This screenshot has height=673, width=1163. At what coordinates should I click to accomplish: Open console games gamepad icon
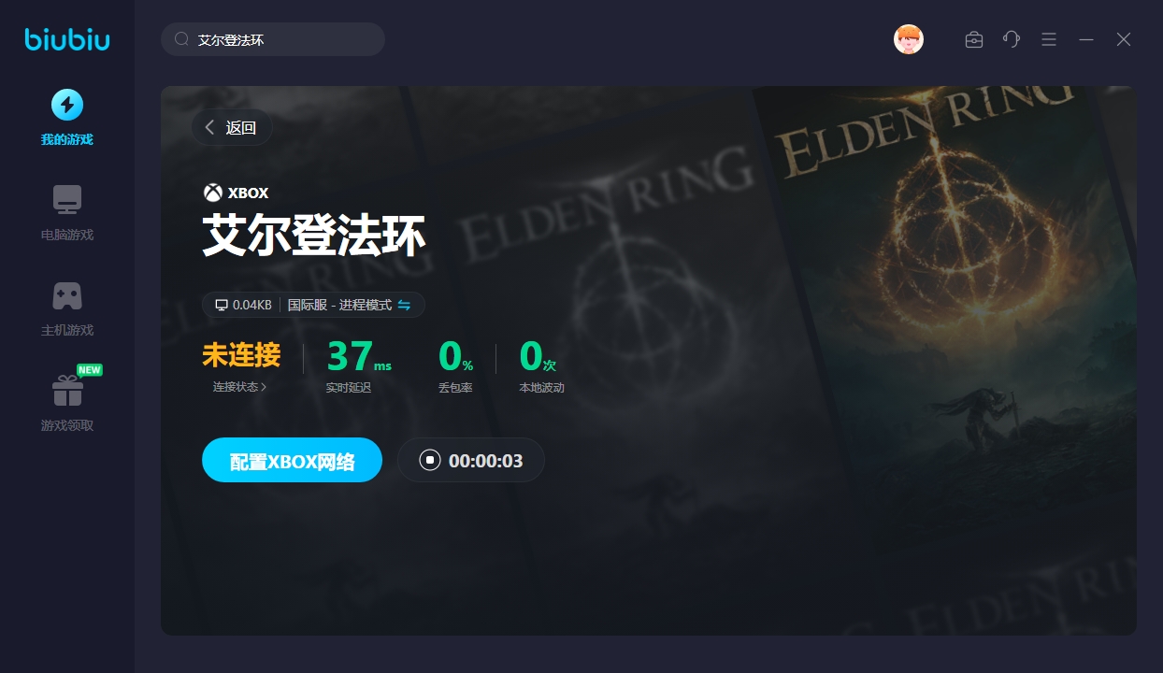[67, 295]
